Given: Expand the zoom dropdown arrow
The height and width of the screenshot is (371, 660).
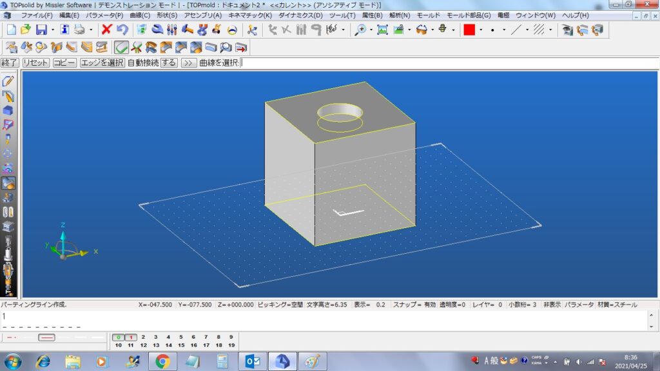Looking at the screenshot, I should pyautogui.click(x=371, y=30).
